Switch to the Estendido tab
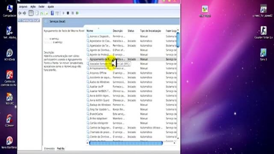 pyautogui.click(x=49, y=148)
